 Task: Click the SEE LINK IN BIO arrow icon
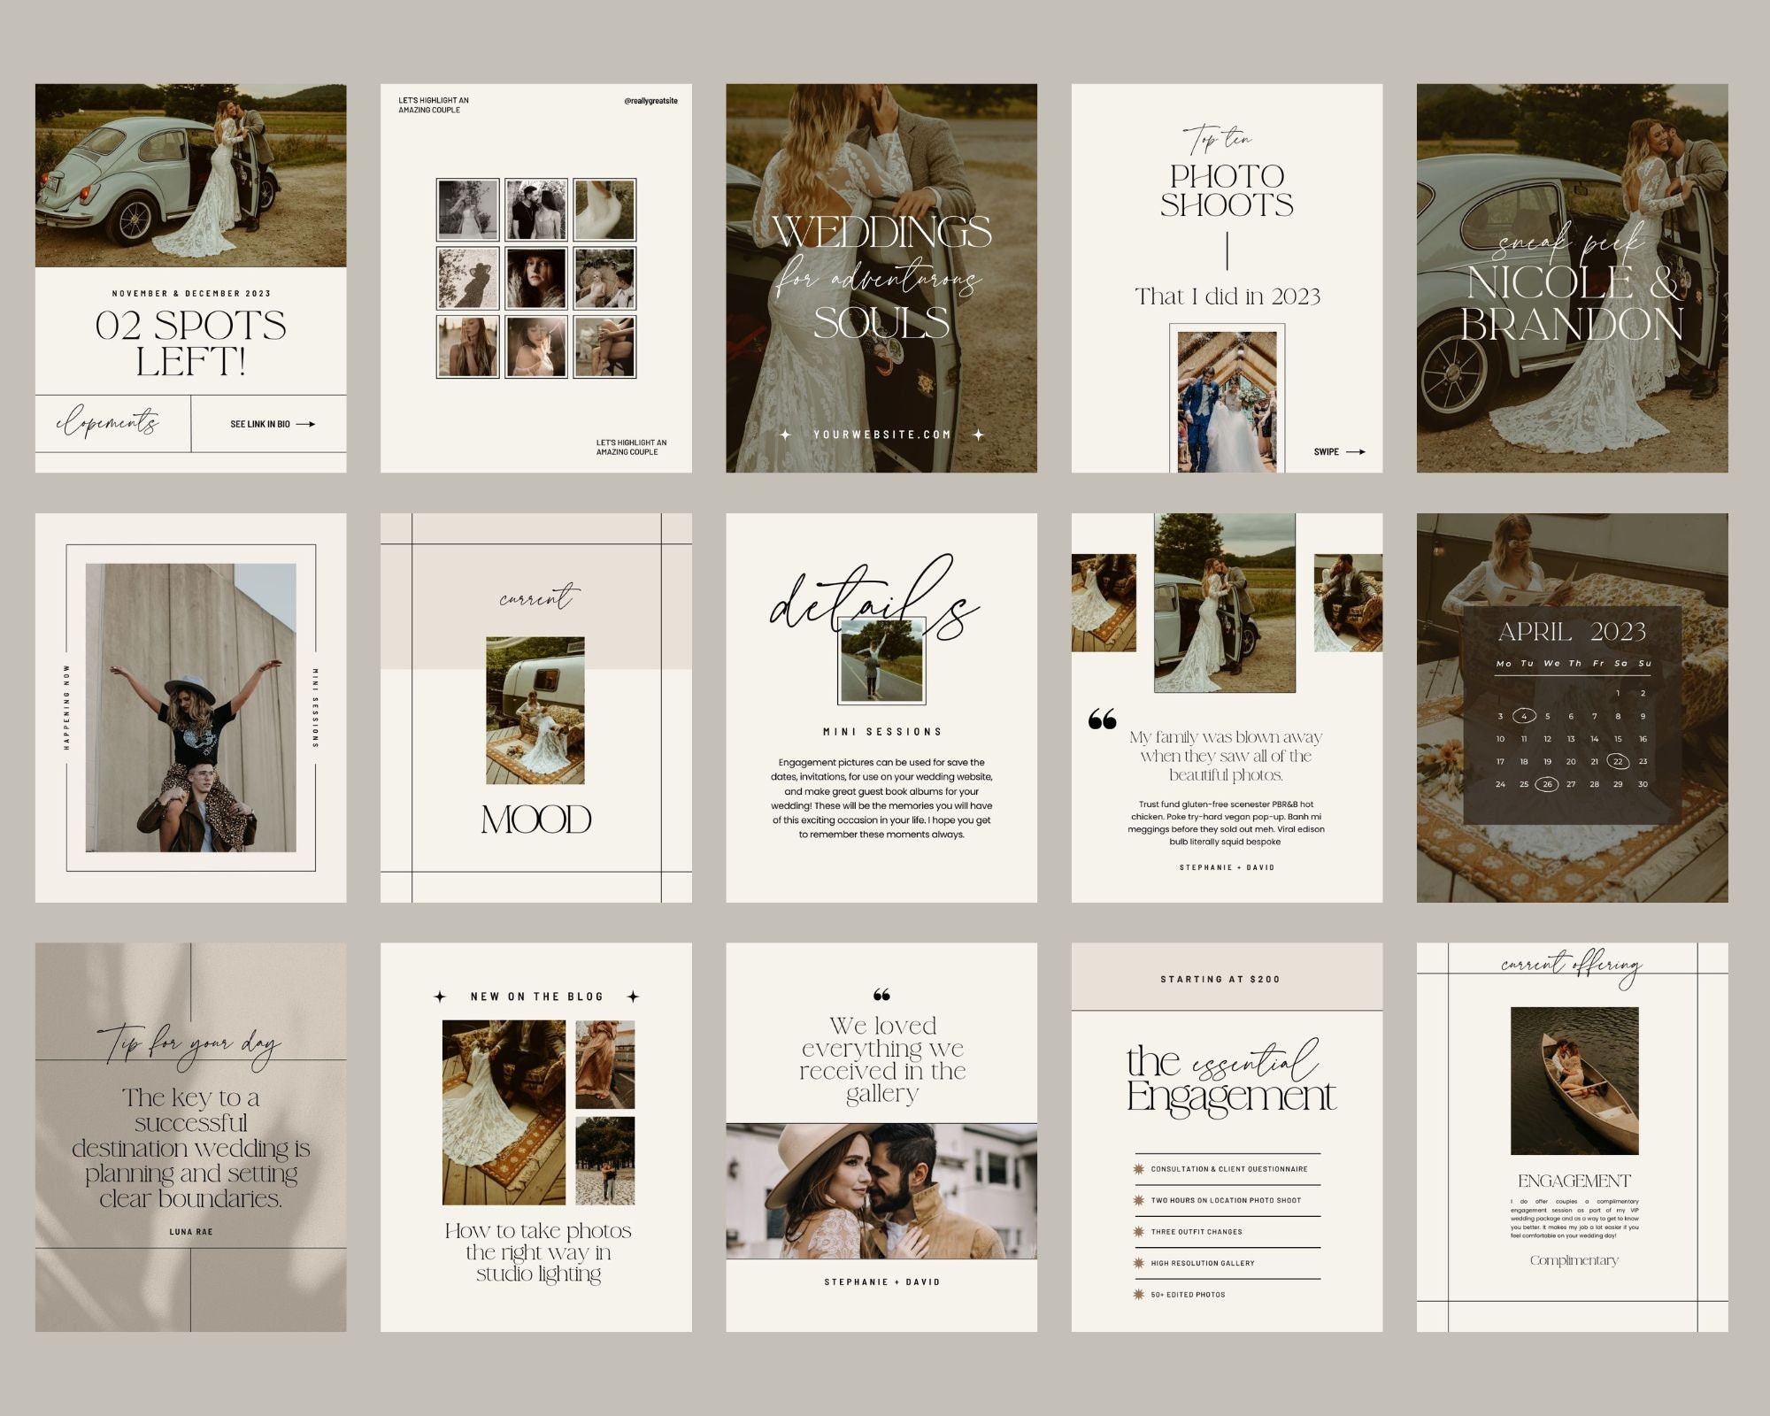306,424
